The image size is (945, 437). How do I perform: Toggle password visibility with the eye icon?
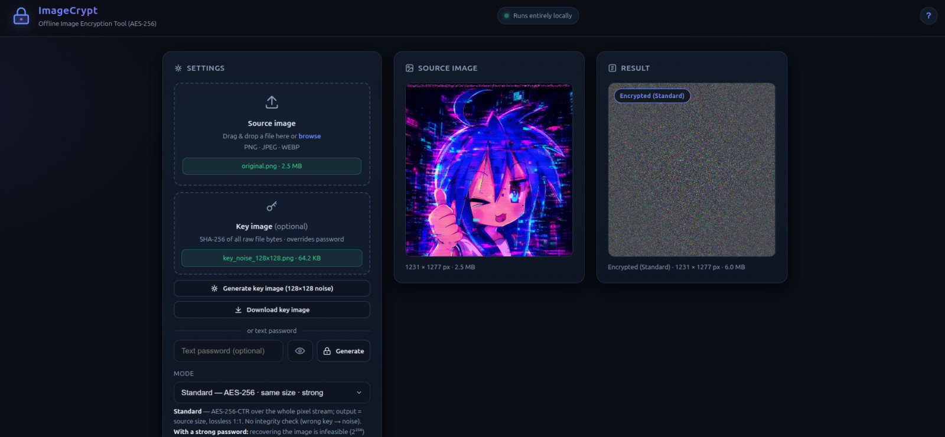click(300, 351)
